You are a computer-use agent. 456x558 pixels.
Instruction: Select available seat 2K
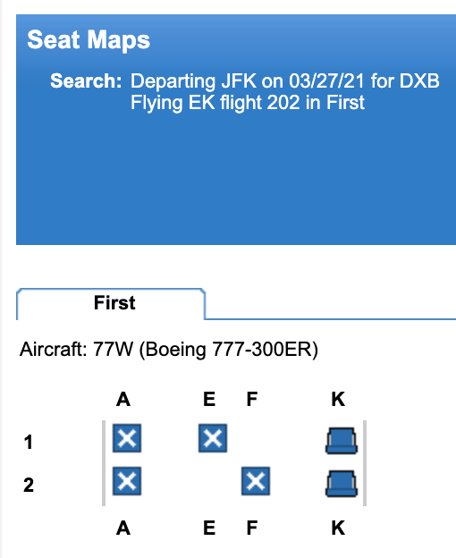pyautogui.click(x=342, y=483)
